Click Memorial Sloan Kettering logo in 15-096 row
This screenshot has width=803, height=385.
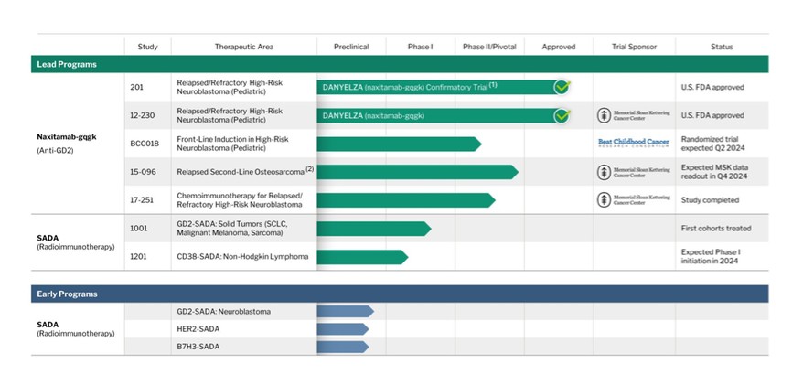(x=634, y=172)
